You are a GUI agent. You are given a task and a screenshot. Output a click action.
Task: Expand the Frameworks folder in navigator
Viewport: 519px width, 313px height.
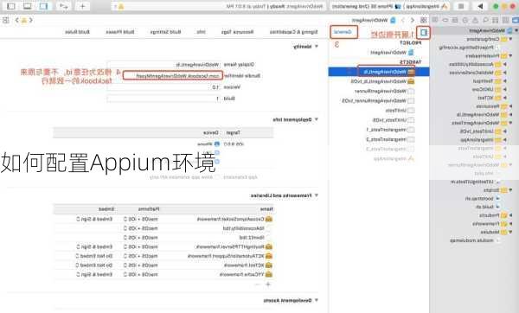coord(510,224)
